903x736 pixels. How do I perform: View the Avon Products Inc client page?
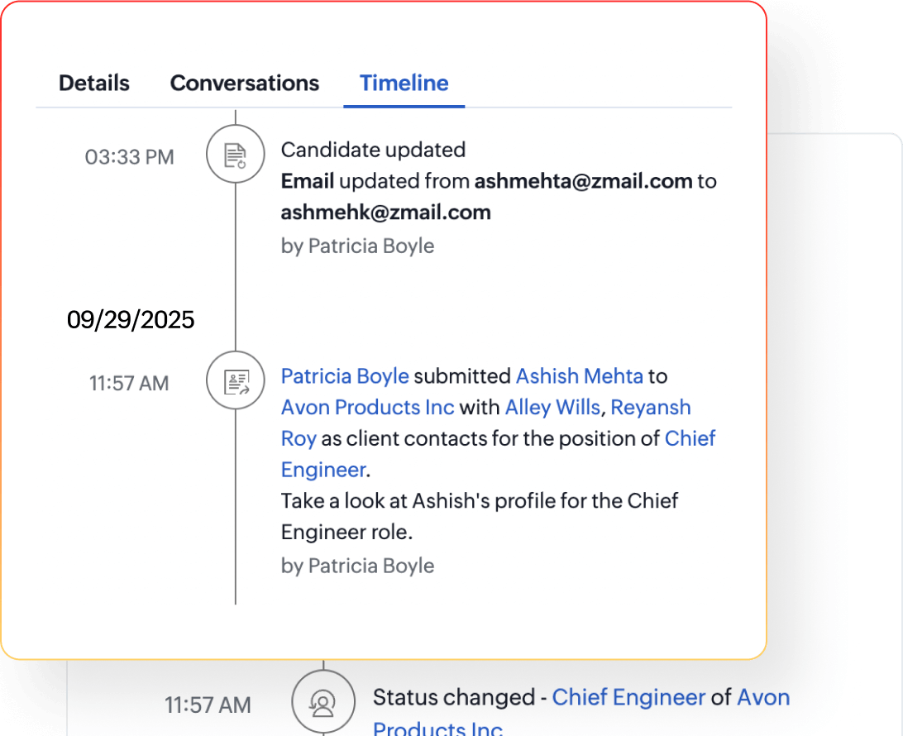(367, 407)
